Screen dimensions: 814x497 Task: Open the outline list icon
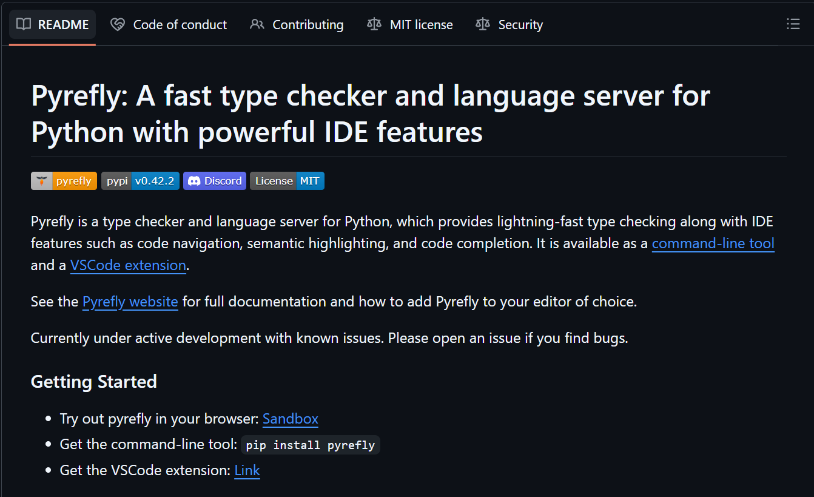click(793, 24)
